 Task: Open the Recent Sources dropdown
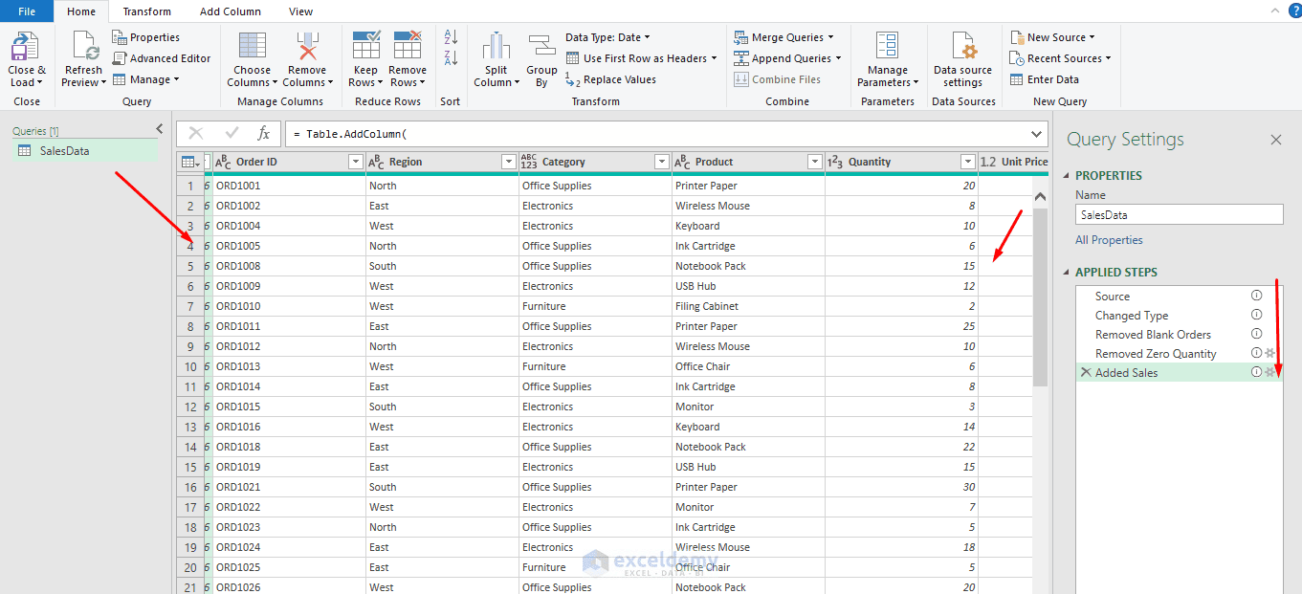[x=1060, y=58]
